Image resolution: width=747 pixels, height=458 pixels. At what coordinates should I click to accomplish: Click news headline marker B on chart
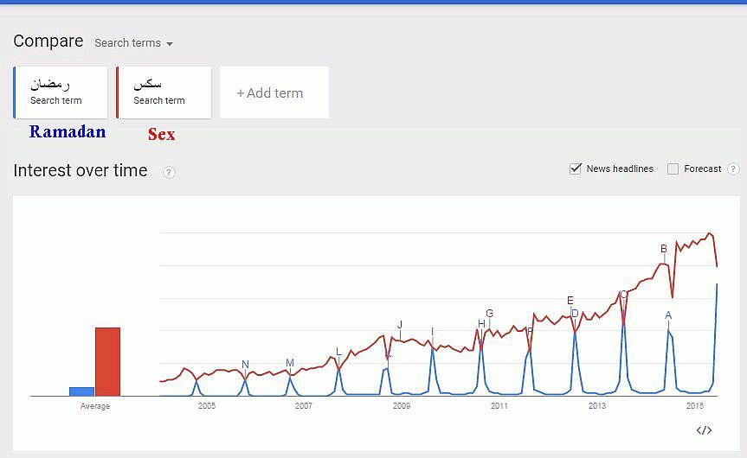coord(664,249)
